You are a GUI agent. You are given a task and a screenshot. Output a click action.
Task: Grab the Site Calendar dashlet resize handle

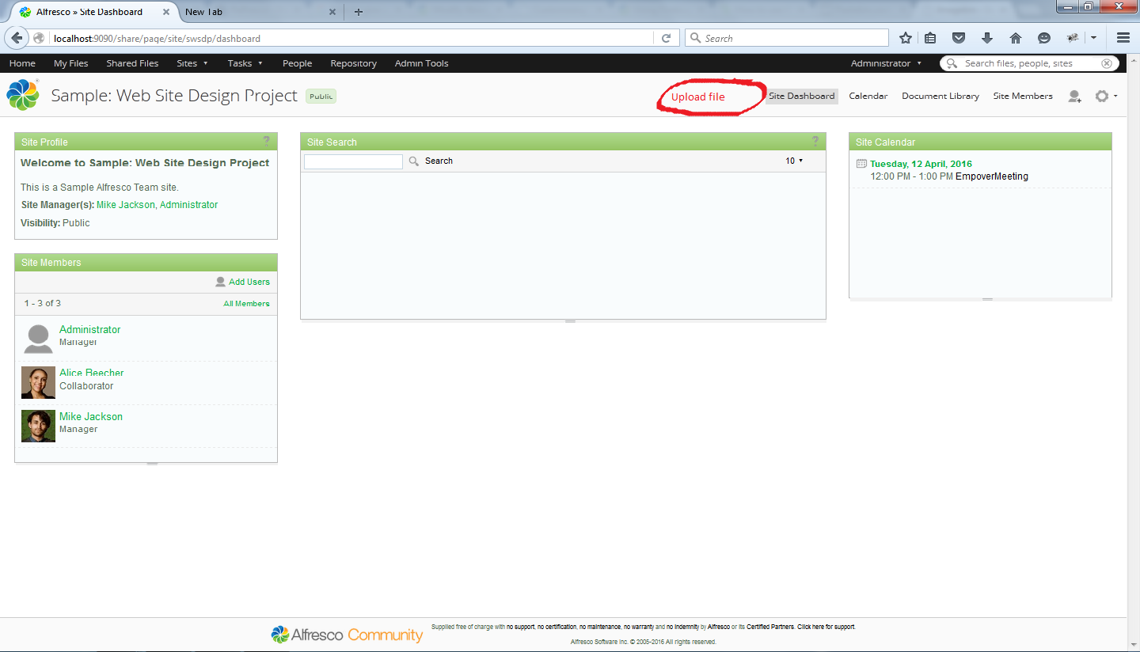[x=986, y=299]
